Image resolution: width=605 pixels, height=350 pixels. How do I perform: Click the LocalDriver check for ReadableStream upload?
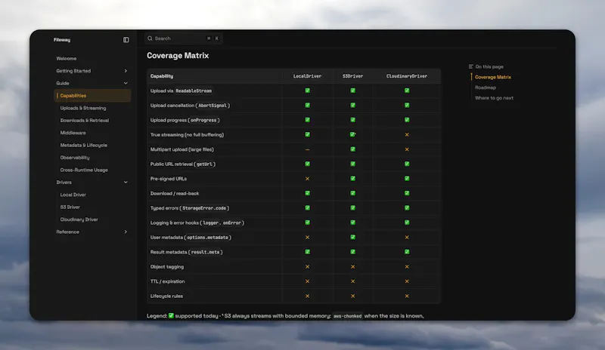(x=307, y=91)
